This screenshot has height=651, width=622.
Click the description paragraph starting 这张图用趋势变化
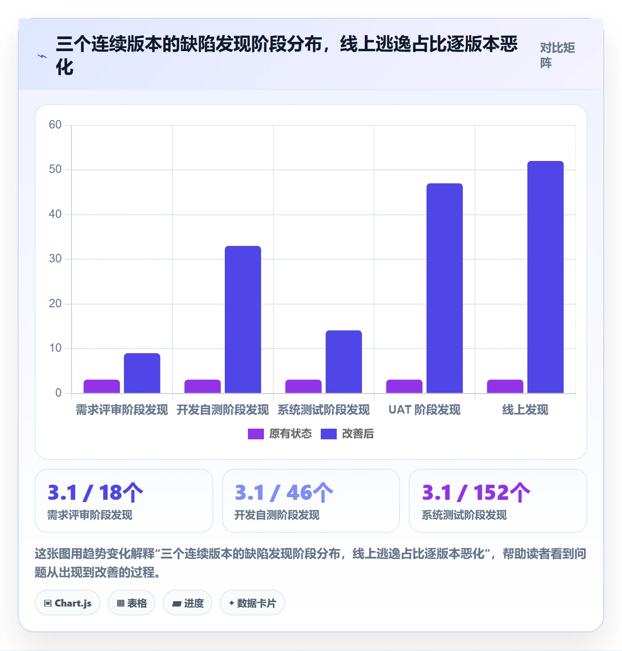(x=311, y=563)
